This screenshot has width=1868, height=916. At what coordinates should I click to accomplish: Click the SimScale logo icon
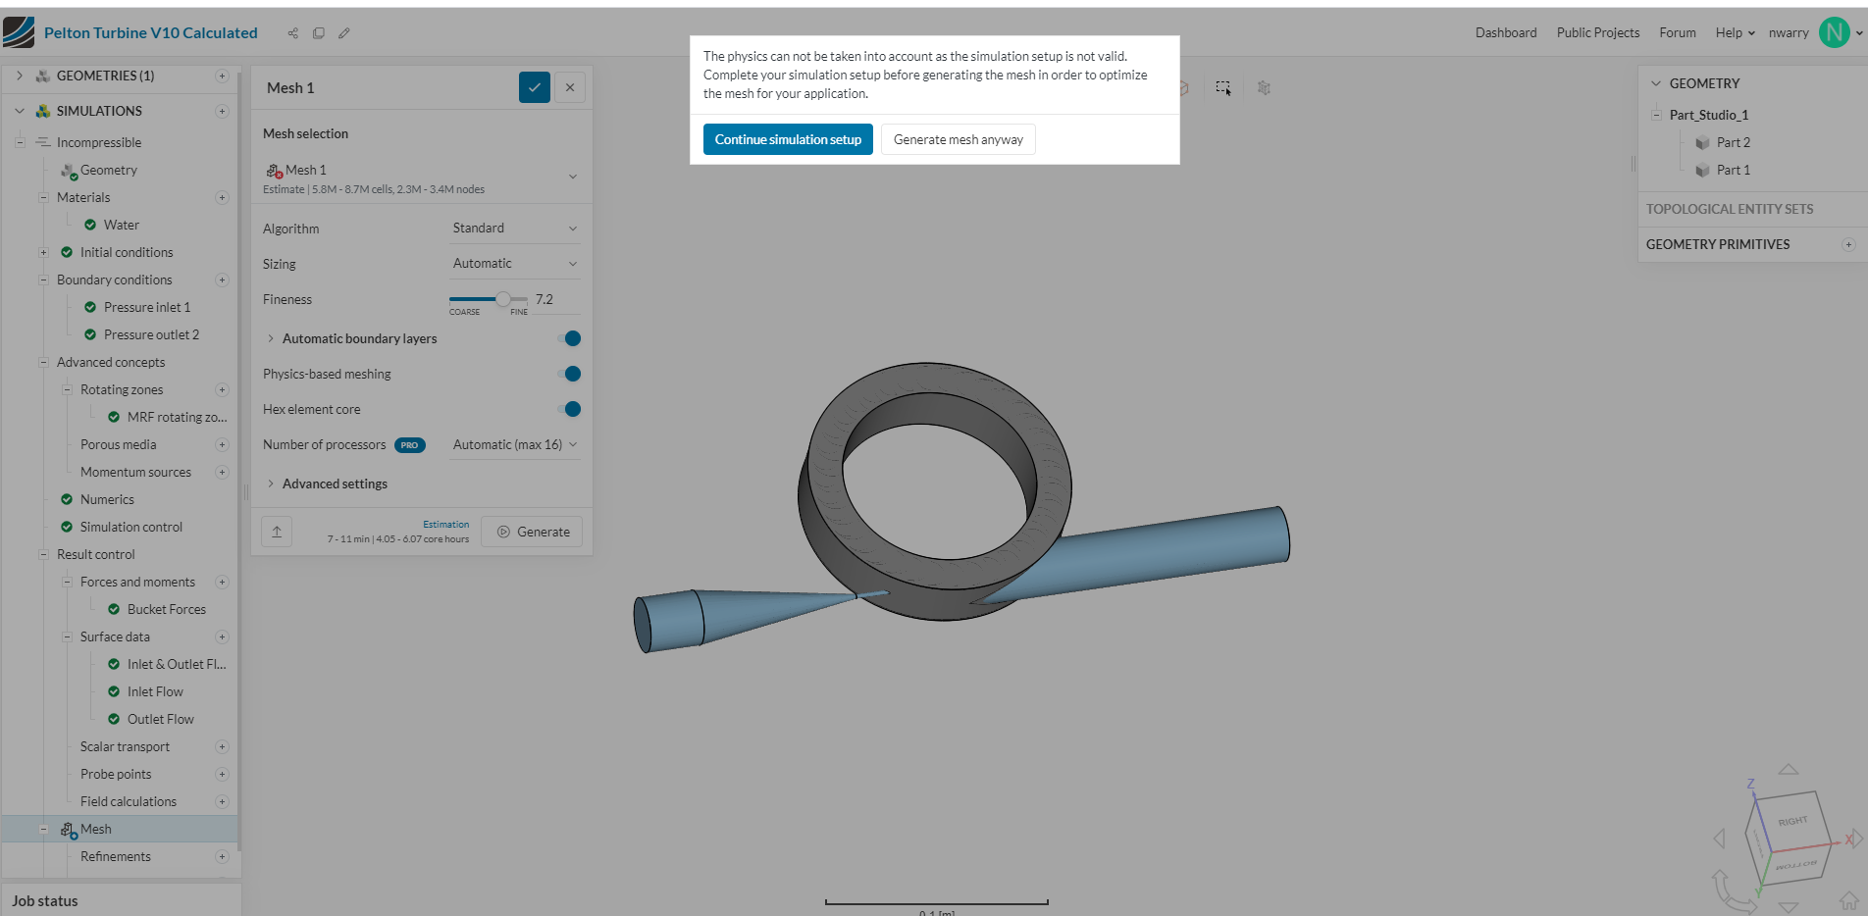click(19, 32)
